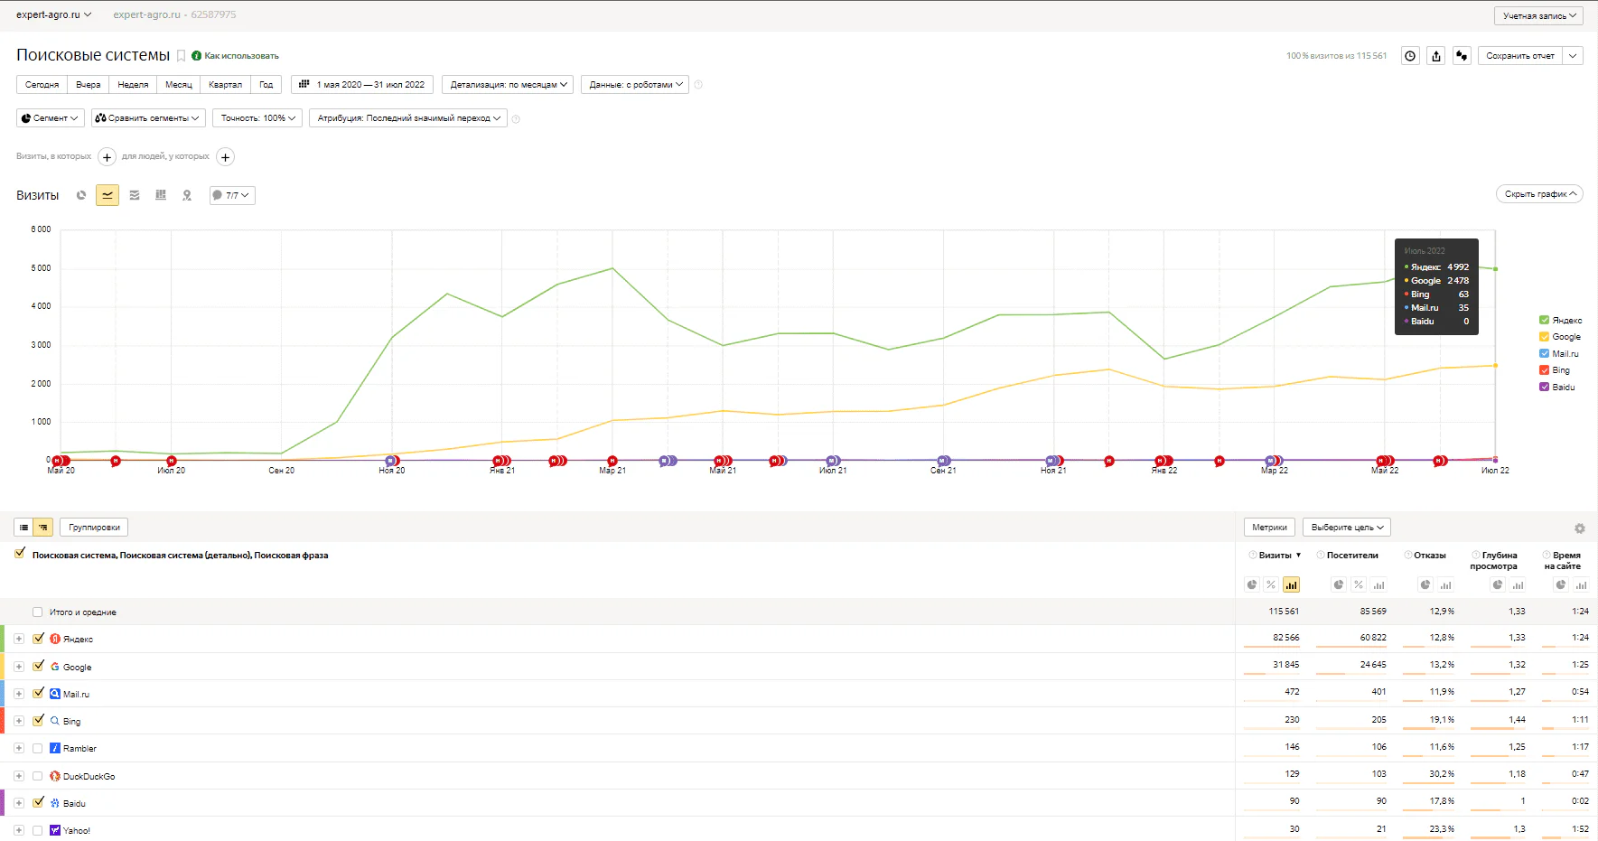This screenshot has height=841, width=1598.
Task: Show Посетители column as bar chart
Action: click(x=1378, y=584)
